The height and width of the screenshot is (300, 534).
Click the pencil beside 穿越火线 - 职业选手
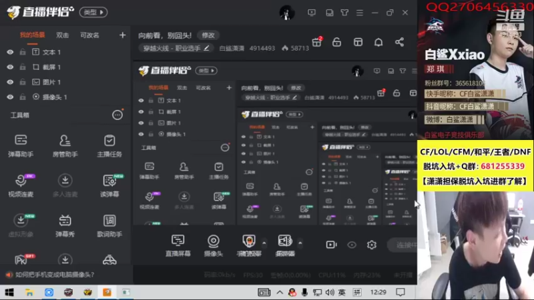point(206,48)
